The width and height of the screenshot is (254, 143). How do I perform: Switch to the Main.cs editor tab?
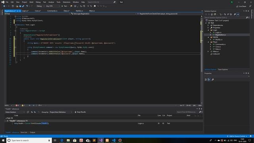point(92,11)
